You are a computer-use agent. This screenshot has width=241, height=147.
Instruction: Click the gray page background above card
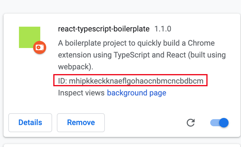coord(120,7)
